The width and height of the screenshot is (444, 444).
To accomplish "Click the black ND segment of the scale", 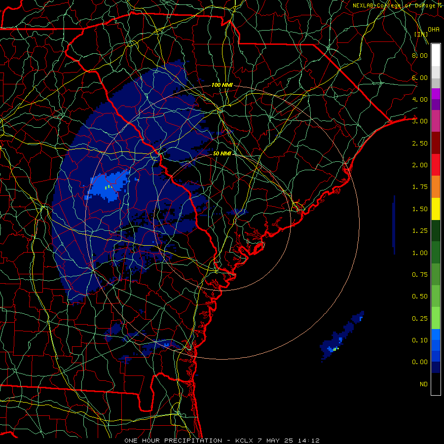I will coord(436,384).
